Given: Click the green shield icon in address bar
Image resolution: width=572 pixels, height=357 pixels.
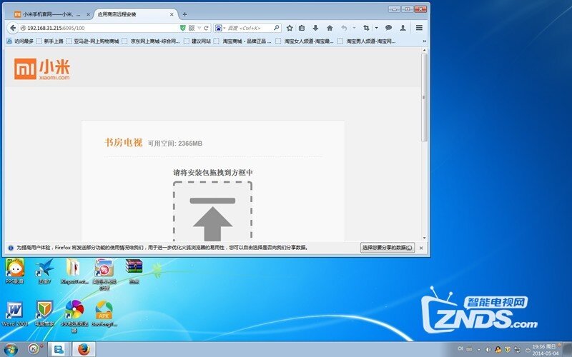Looking at the screenshot, I should [x=183, y=28].
